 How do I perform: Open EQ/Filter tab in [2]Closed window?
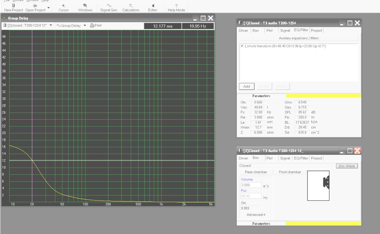tap(301, 158)
